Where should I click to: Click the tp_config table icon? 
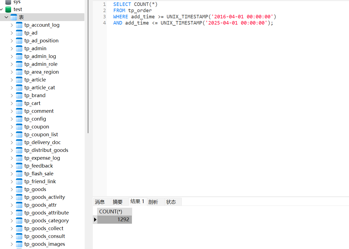point(19,119)
